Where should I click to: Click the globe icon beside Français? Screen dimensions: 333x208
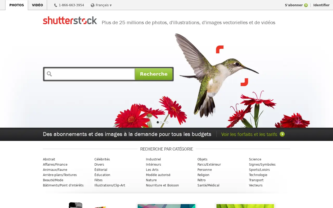[92, 5]
